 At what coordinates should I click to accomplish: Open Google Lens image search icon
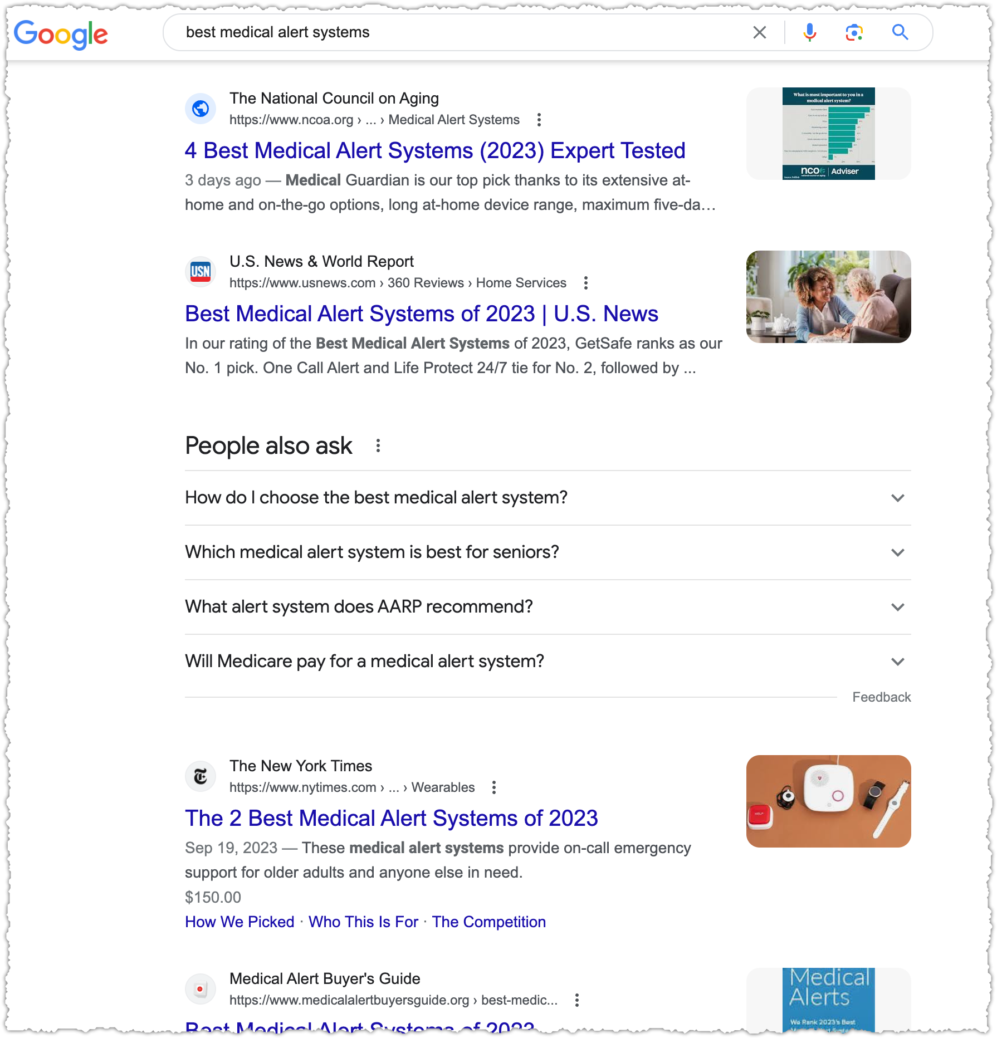point(854,33)
